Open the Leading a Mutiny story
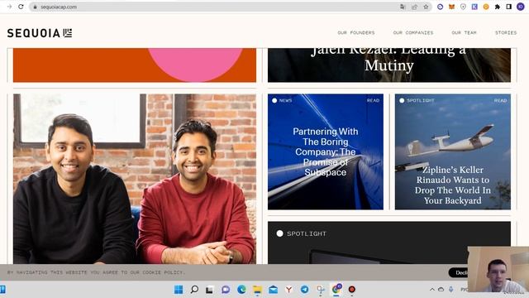Screen dimensions: 529x298 pos(389,65)
